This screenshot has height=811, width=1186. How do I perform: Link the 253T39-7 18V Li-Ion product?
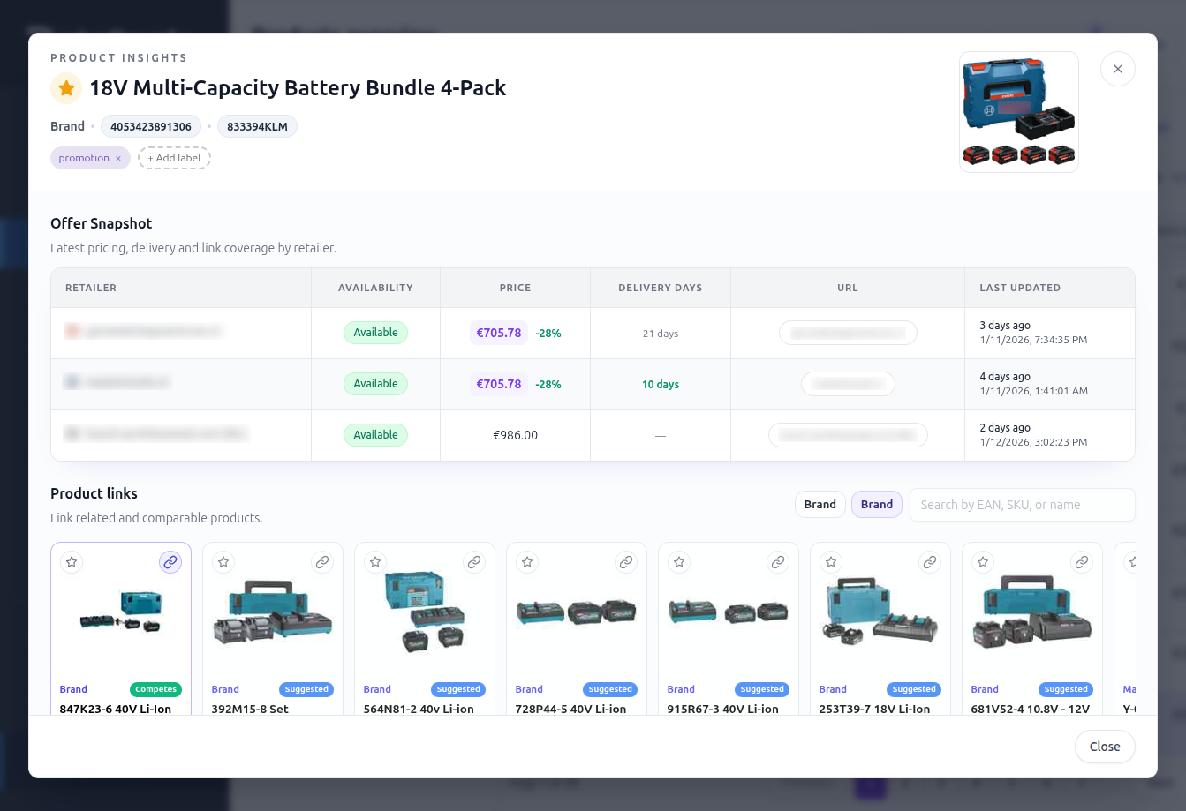click(x=930, y=562)
